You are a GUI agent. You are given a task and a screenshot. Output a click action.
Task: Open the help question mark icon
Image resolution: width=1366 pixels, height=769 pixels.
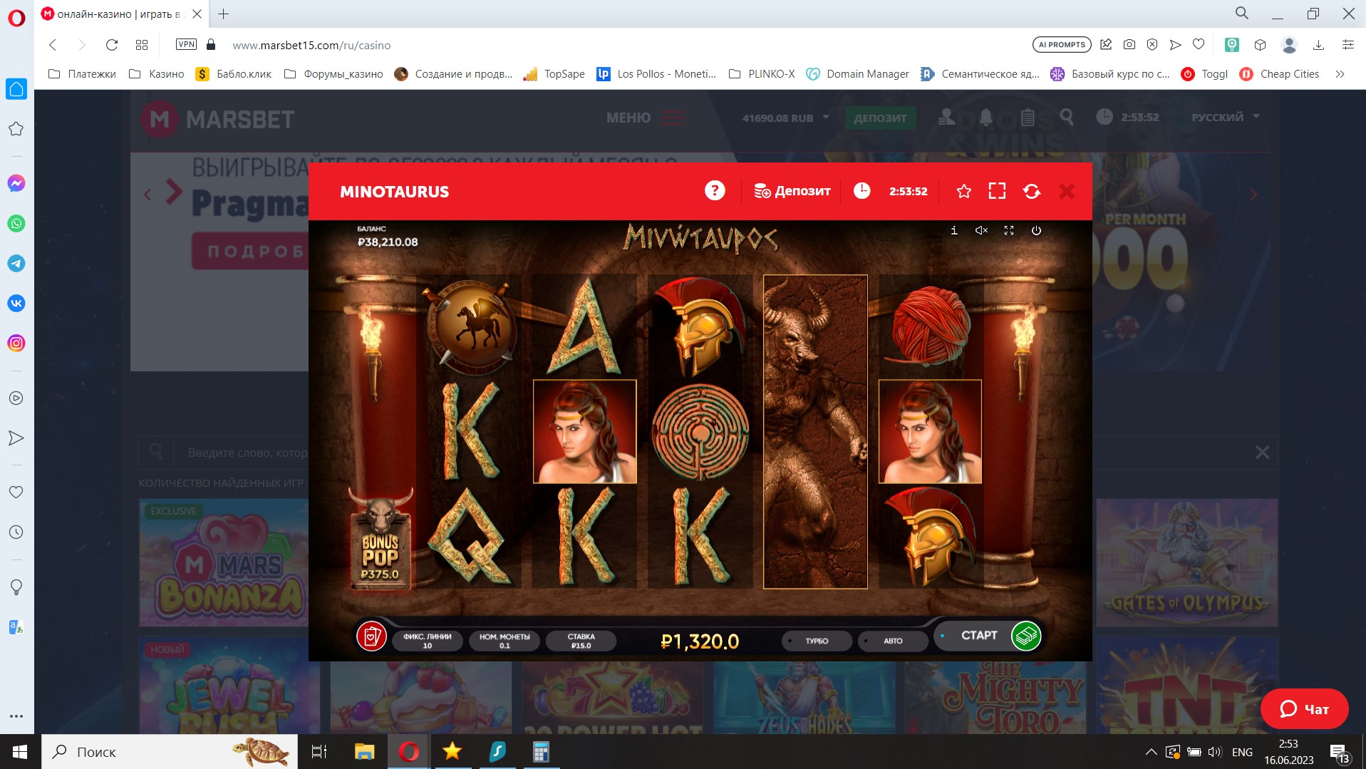point(715,191)
